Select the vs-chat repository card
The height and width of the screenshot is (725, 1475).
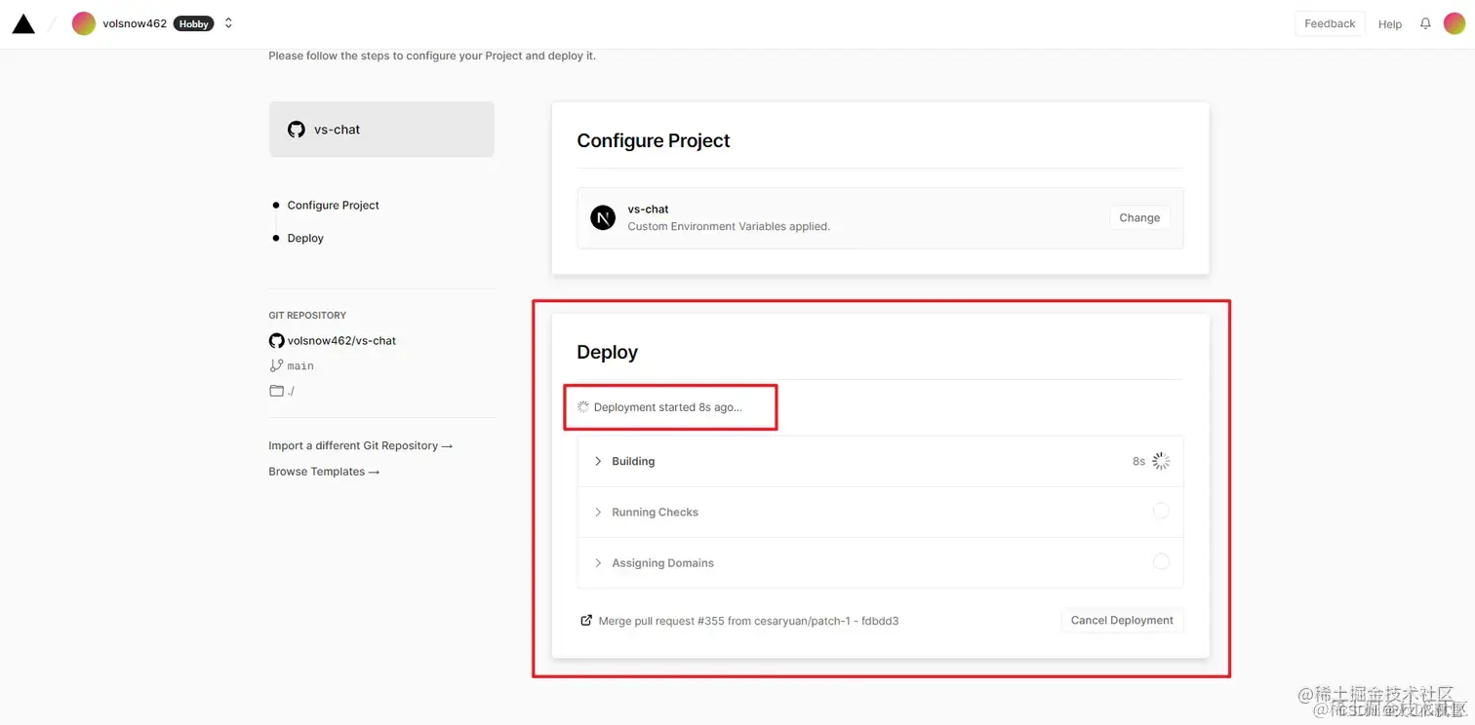pyautogui.click(x=381, y=129)
